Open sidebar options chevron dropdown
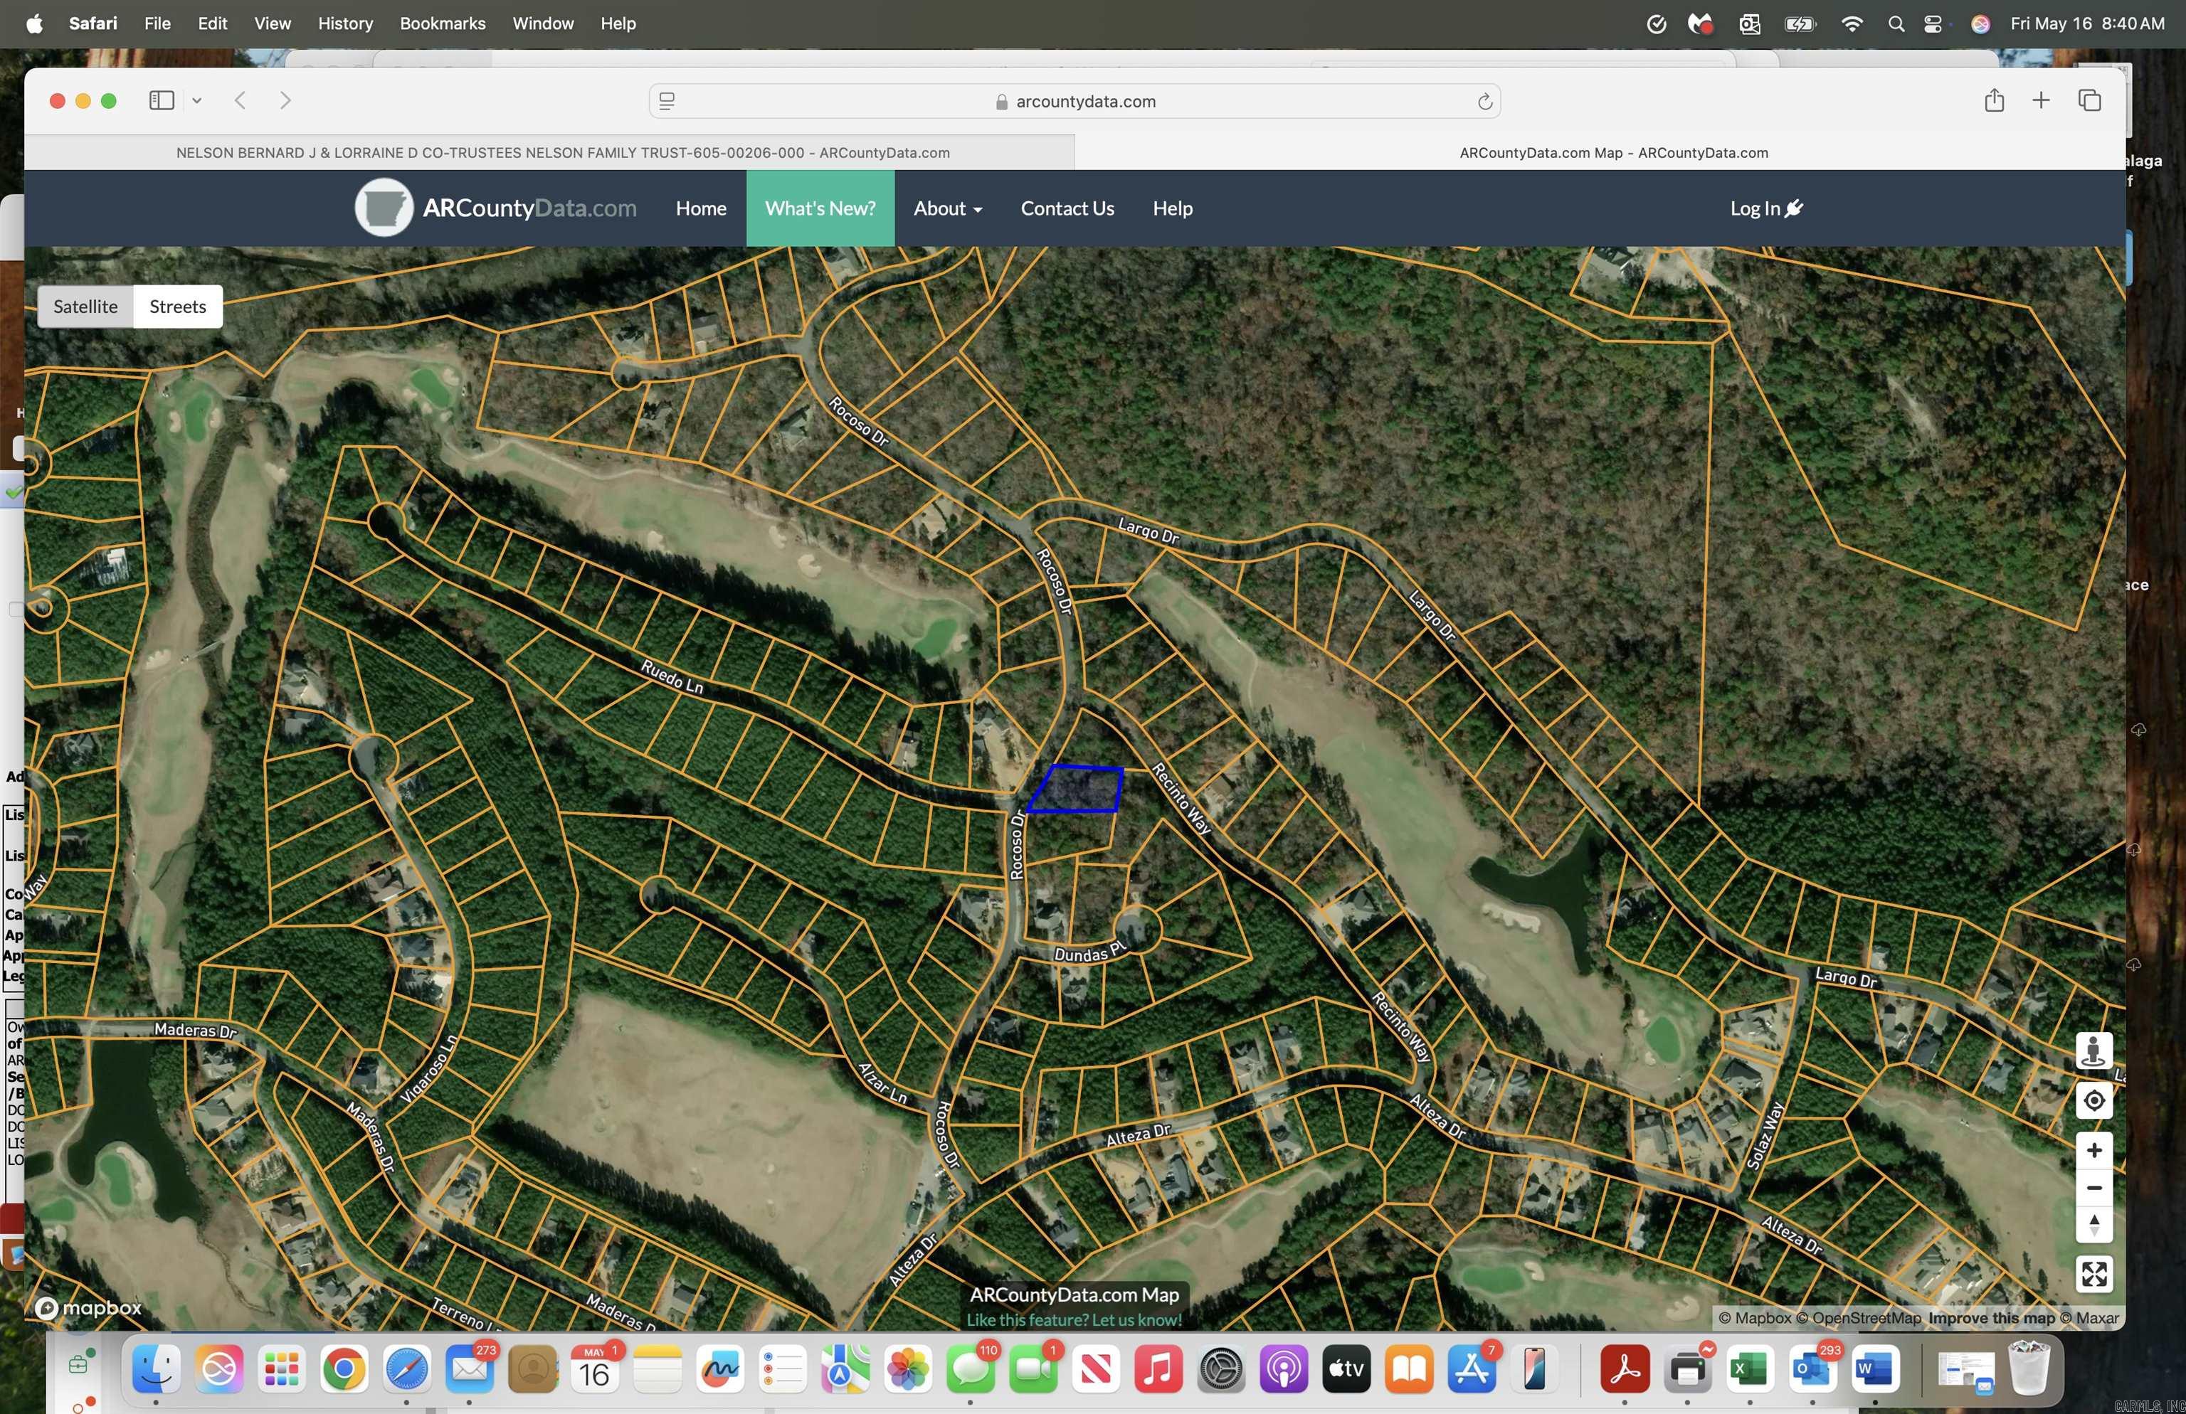 (x=196, y=100)
